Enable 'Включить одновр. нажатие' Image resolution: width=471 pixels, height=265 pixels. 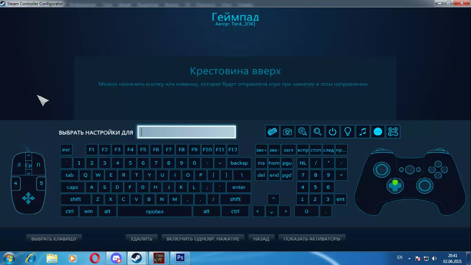point(203,238)
